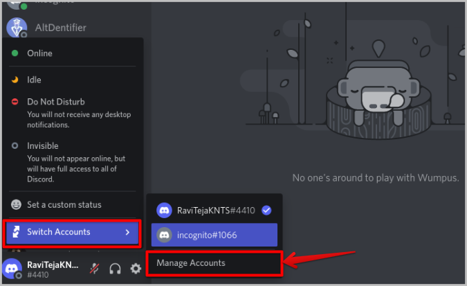Set status to Online
Viewport: 467px width, 286px height.
pyautogui.click(x=73, y=53)
